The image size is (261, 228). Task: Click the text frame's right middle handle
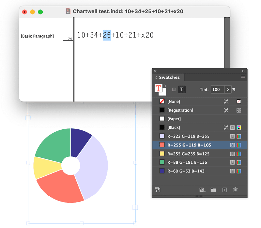pyautogui.click(x=135, y=162)
